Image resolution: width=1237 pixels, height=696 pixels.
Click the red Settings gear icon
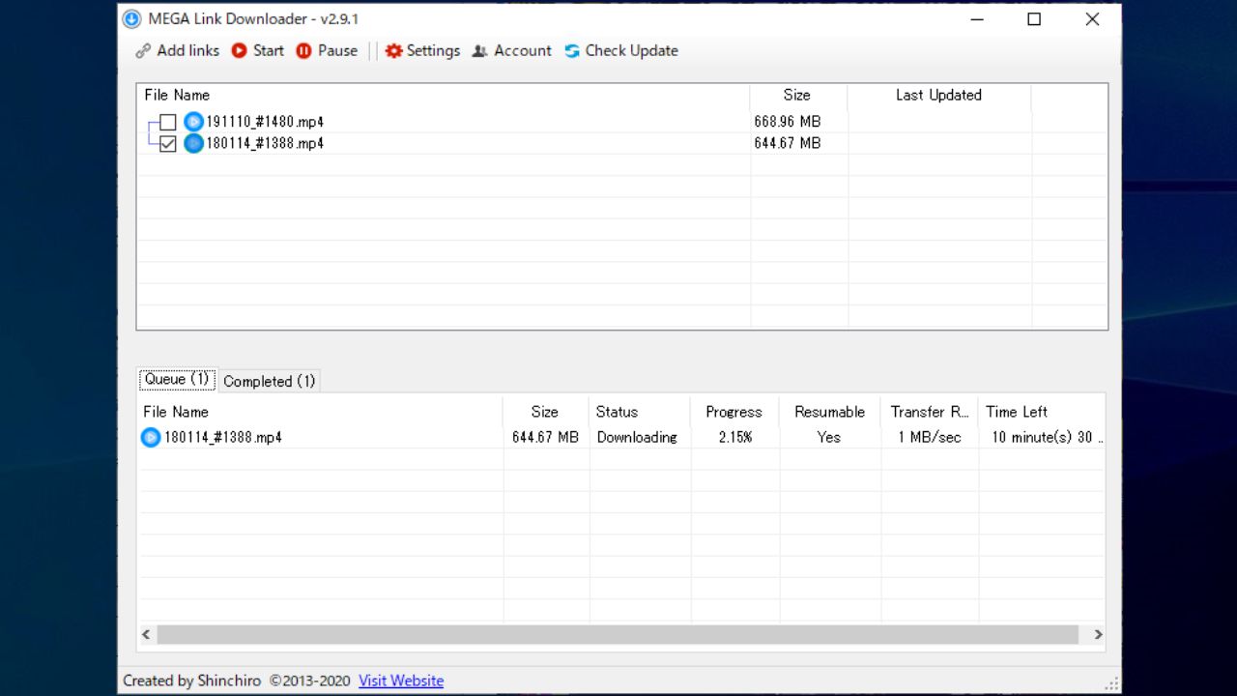[393, 51]
